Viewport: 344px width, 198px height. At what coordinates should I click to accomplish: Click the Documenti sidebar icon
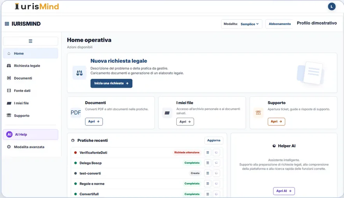click(x=9, y=78)
